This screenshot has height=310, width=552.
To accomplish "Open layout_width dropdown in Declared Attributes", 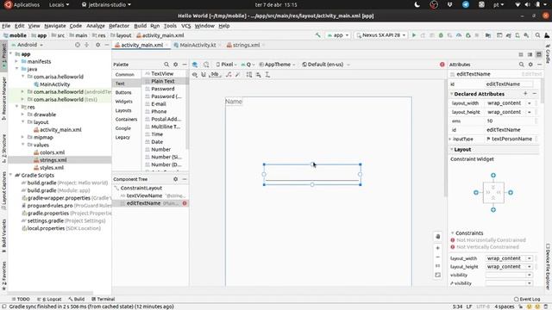I will [x=529, y=103].
